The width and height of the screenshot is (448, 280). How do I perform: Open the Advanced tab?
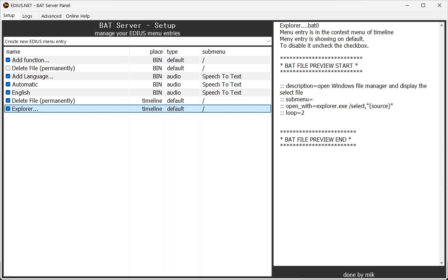click(51, 16)
